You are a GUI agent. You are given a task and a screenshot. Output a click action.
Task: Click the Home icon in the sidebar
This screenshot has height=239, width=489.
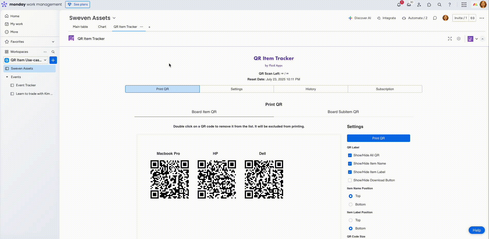click(x=7, y=16)
